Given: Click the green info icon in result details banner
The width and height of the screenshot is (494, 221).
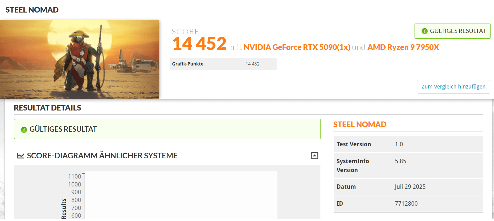Looking at the screenshot, I should 24,130.
